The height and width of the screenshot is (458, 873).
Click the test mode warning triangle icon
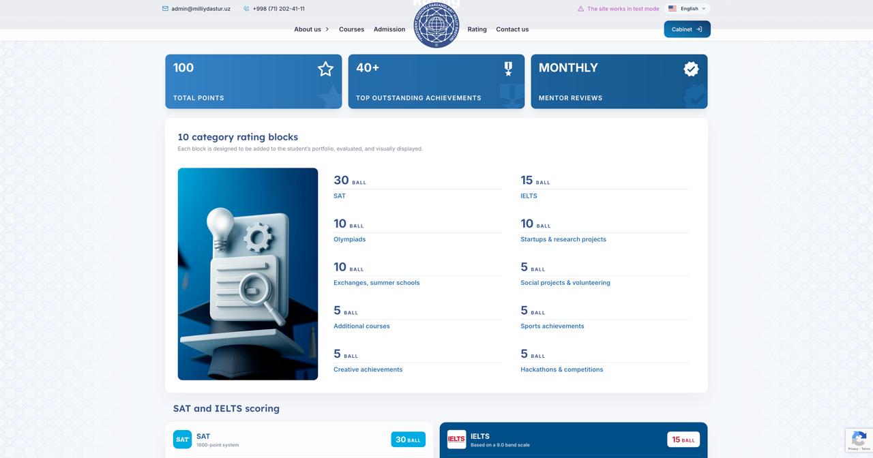[580, 9]
